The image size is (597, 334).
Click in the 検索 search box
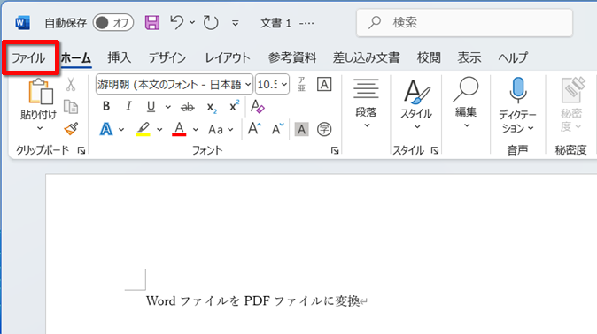(x=464, y=23)
